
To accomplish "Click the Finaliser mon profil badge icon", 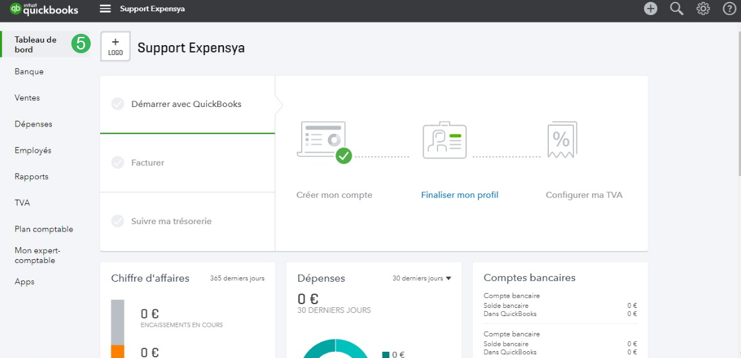I will pos(445,140).
